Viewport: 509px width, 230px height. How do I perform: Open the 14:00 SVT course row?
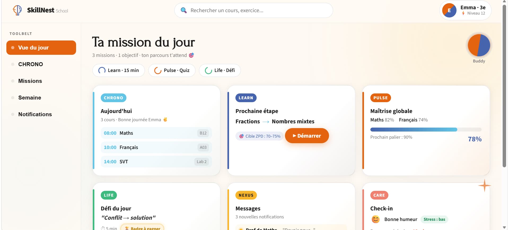[x=156, y=162]
